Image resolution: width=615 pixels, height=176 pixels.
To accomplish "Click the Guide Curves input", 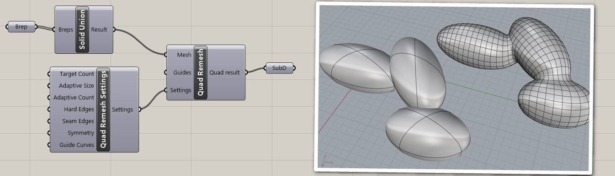I will (x=77, y=145).
